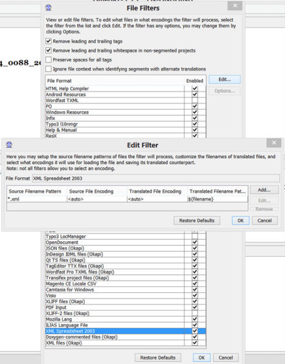Uncheck InDesign IDML files (Okapi) Enabled box
This screenshot has height=364, width=285.
[x=195, y=254]
